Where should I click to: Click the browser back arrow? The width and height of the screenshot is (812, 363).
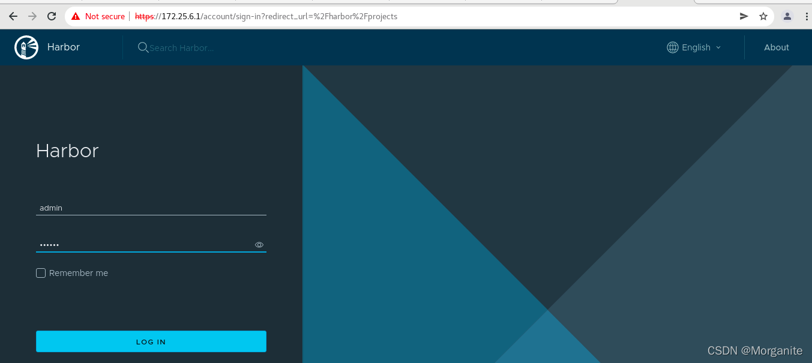(13, 16)
